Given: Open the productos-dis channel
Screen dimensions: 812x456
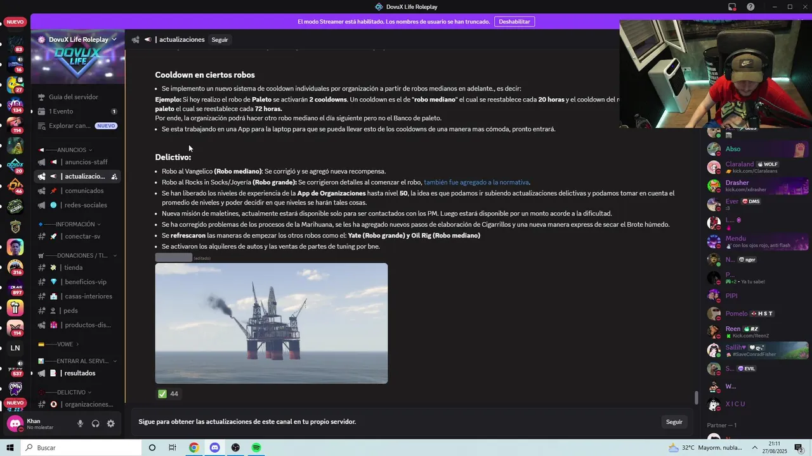Looking at the screenshot, I should click(x=77, y=325).
